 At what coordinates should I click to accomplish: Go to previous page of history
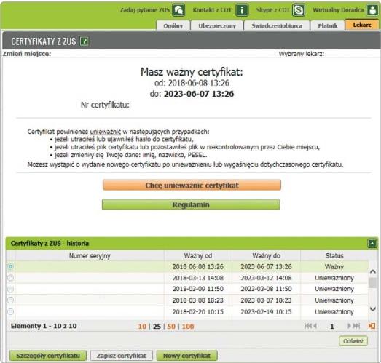(x=315, y=326)
